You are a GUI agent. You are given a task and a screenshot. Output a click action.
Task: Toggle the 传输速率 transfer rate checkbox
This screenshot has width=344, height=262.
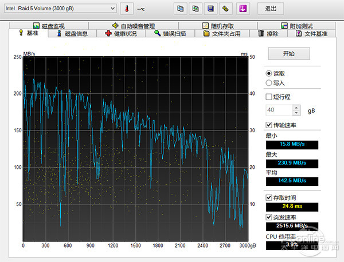coord(269,125)
